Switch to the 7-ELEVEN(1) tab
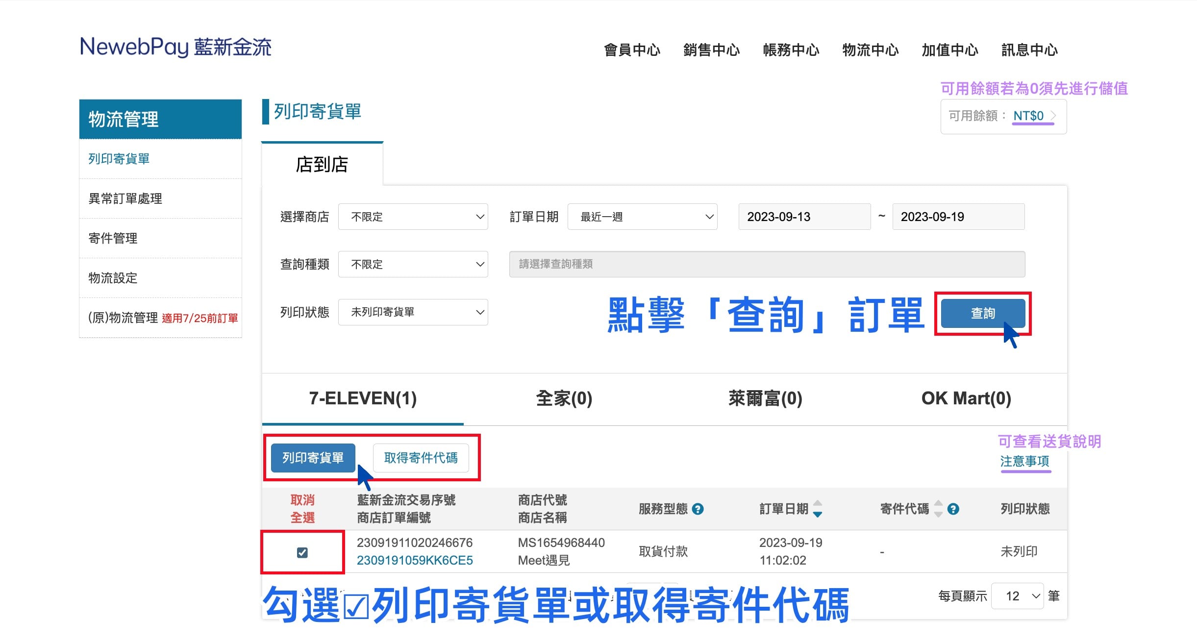 (x=363, y=398)
